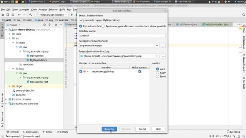Open the Database side panel
The height and width of the screenshot is (138, 246).
coord(244,43)
